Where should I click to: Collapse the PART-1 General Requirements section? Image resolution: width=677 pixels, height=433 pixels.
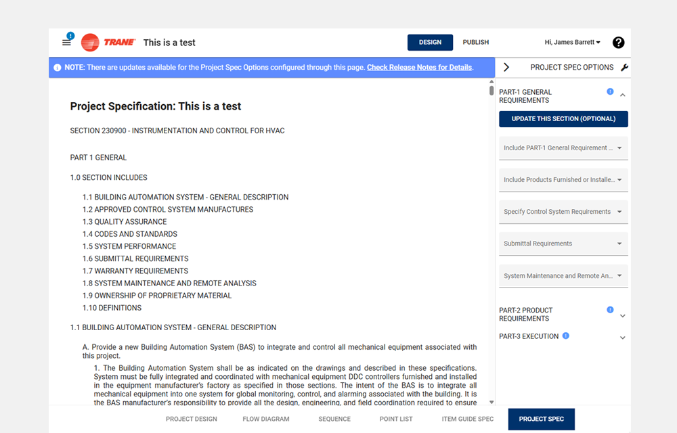[623, 95]
